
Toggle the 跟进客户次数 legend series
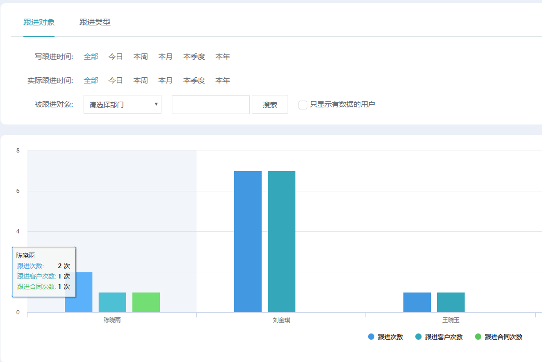(x=442, y=337)
